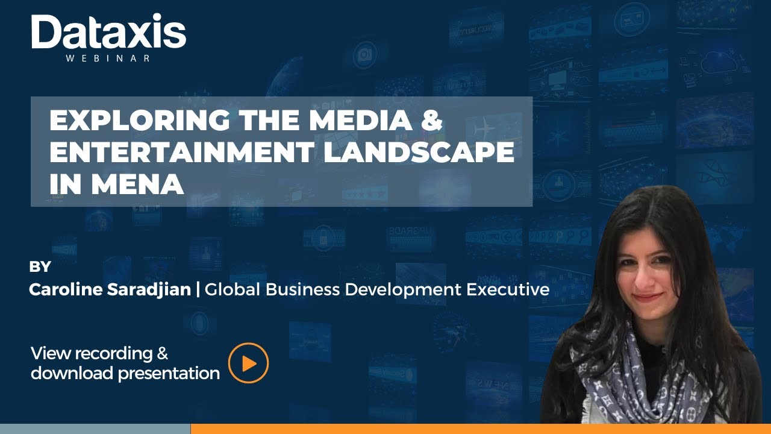Click the 'Global Business Development Executive' text
This screenshot has width=771, height=434.
pyautogui.click(x=377, y=290)
